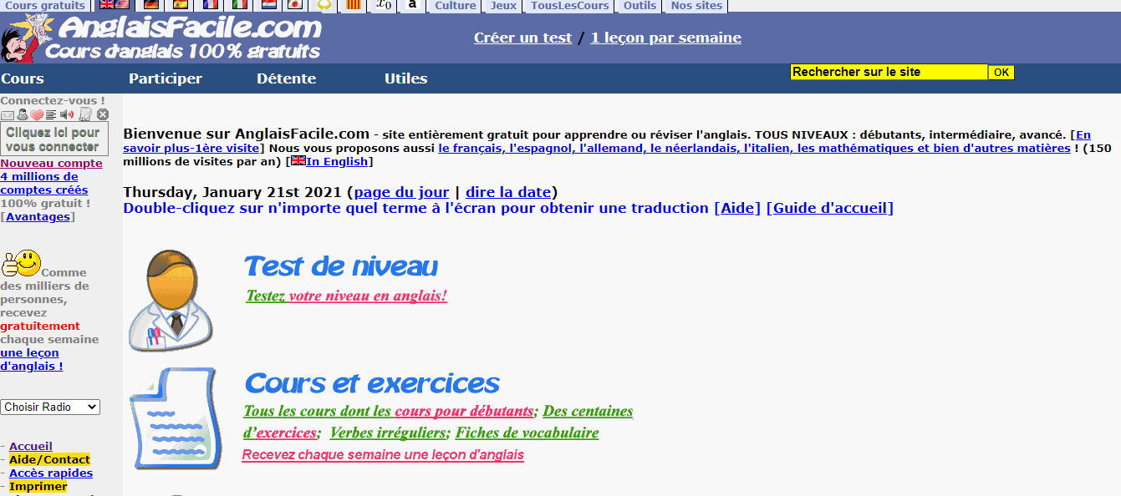
Task: Open the "cours pour débutants" link
Action: coord(464,411)
